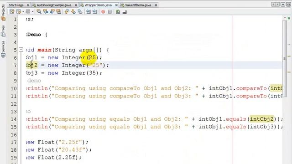The height and width of the screenshot is (164, 292).
Task: Click Float("20.43f") on line 18
Action: coord(63,150)
